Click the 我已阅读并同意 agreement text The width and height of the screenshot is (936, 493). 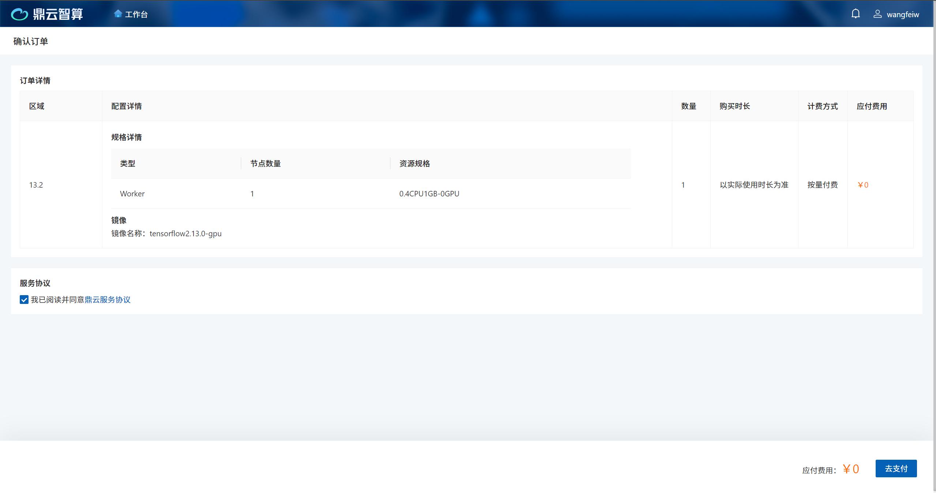coord(58,300)
